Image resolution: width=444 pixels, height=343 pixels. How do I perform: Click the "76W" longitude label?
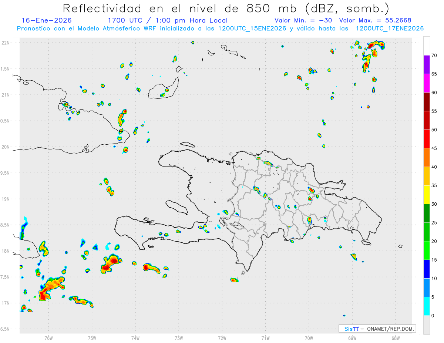pyautogui.click(x=48, y=338)
